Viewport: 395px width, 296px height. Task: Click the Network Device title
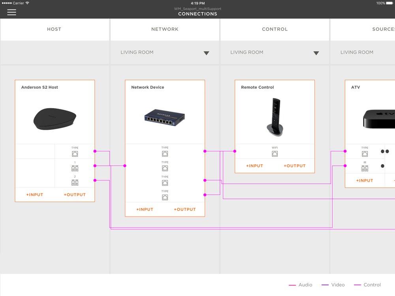point(148,87)
